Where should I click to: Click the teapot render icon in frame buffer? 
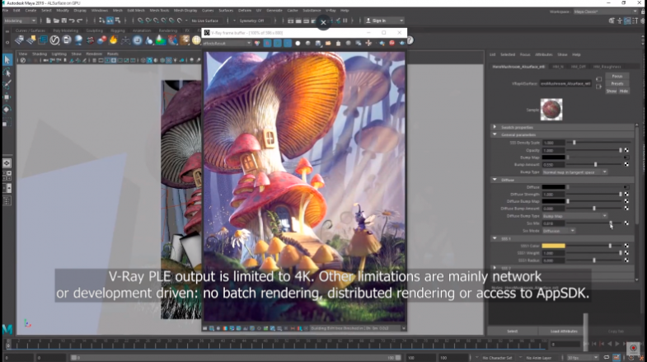402,43
